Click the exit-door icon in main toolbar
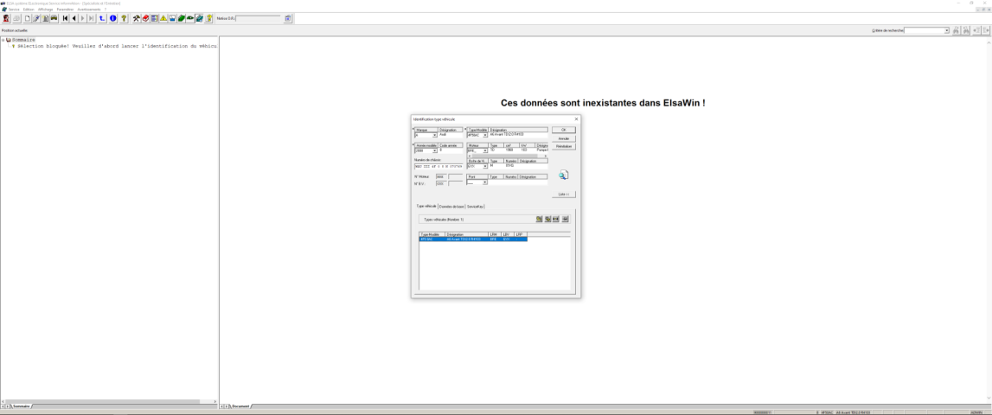This screenshot has width=992, height=415. [x=6, y=18]
